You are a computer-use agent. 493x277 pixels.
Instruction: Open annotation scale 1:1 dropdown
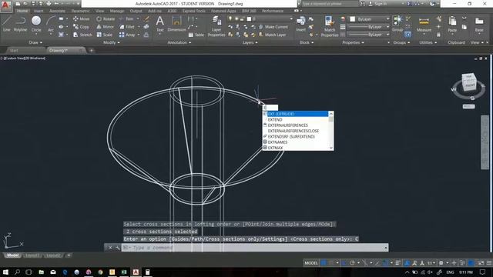click(x=431, y=263)
